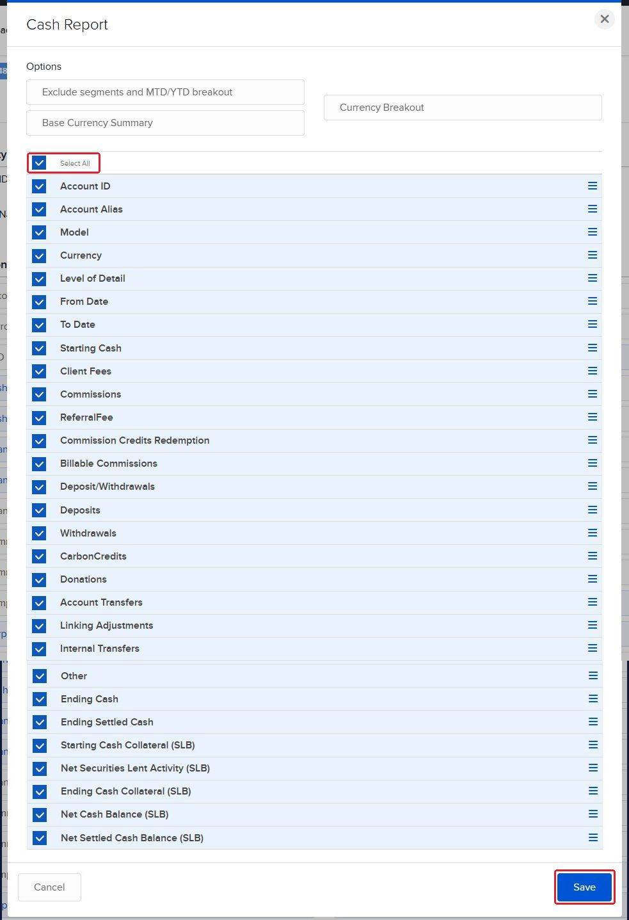Uncheck the Level of Detail checkbox

[x=39, y=278]
